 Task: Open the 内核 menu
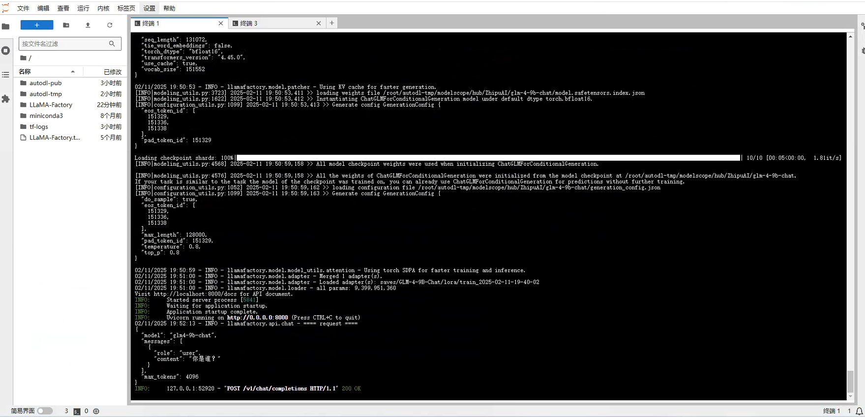103,8
